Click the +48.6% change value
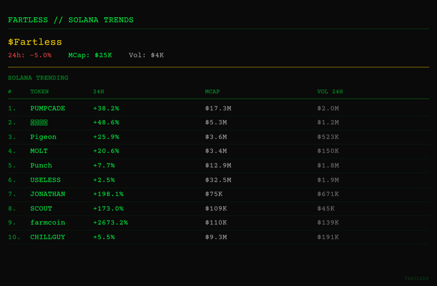 [106, 123]
